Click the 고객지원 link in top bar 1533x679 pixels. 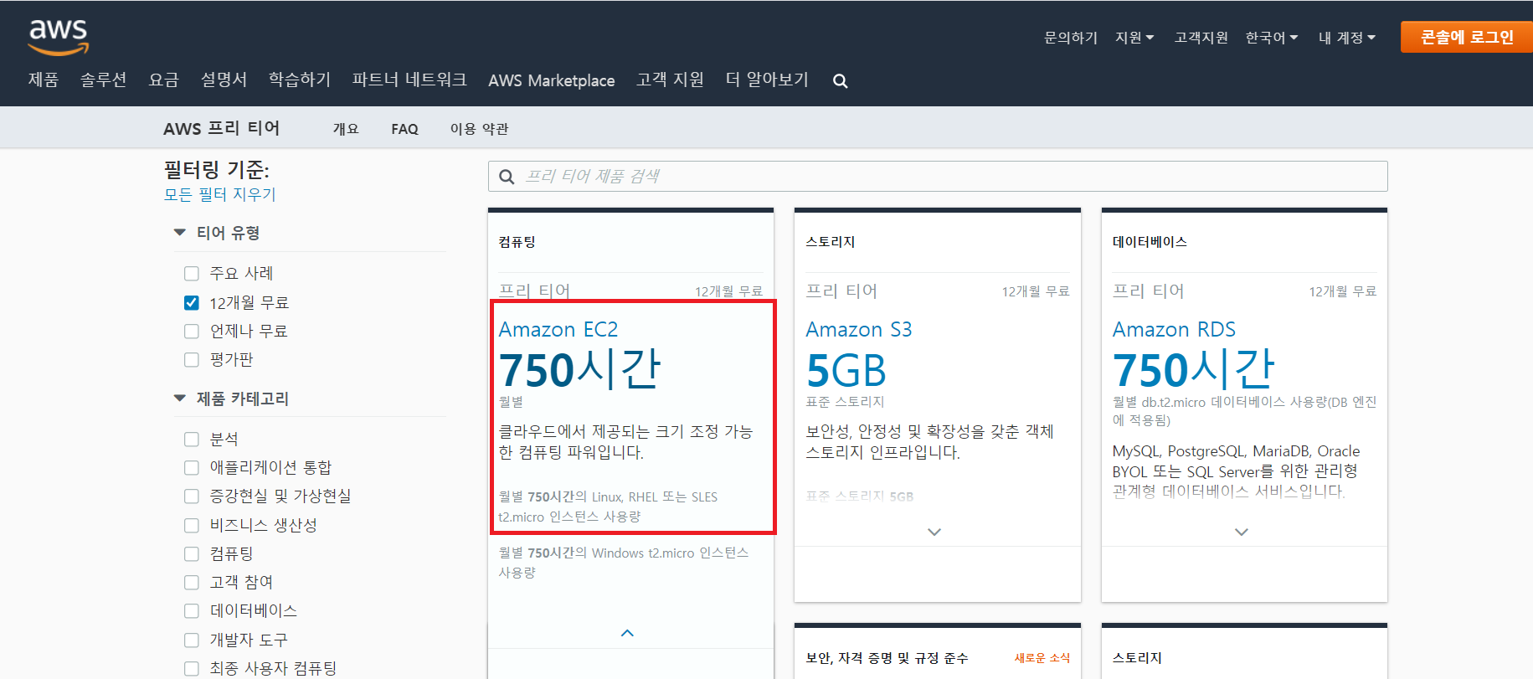(1201, 38)
